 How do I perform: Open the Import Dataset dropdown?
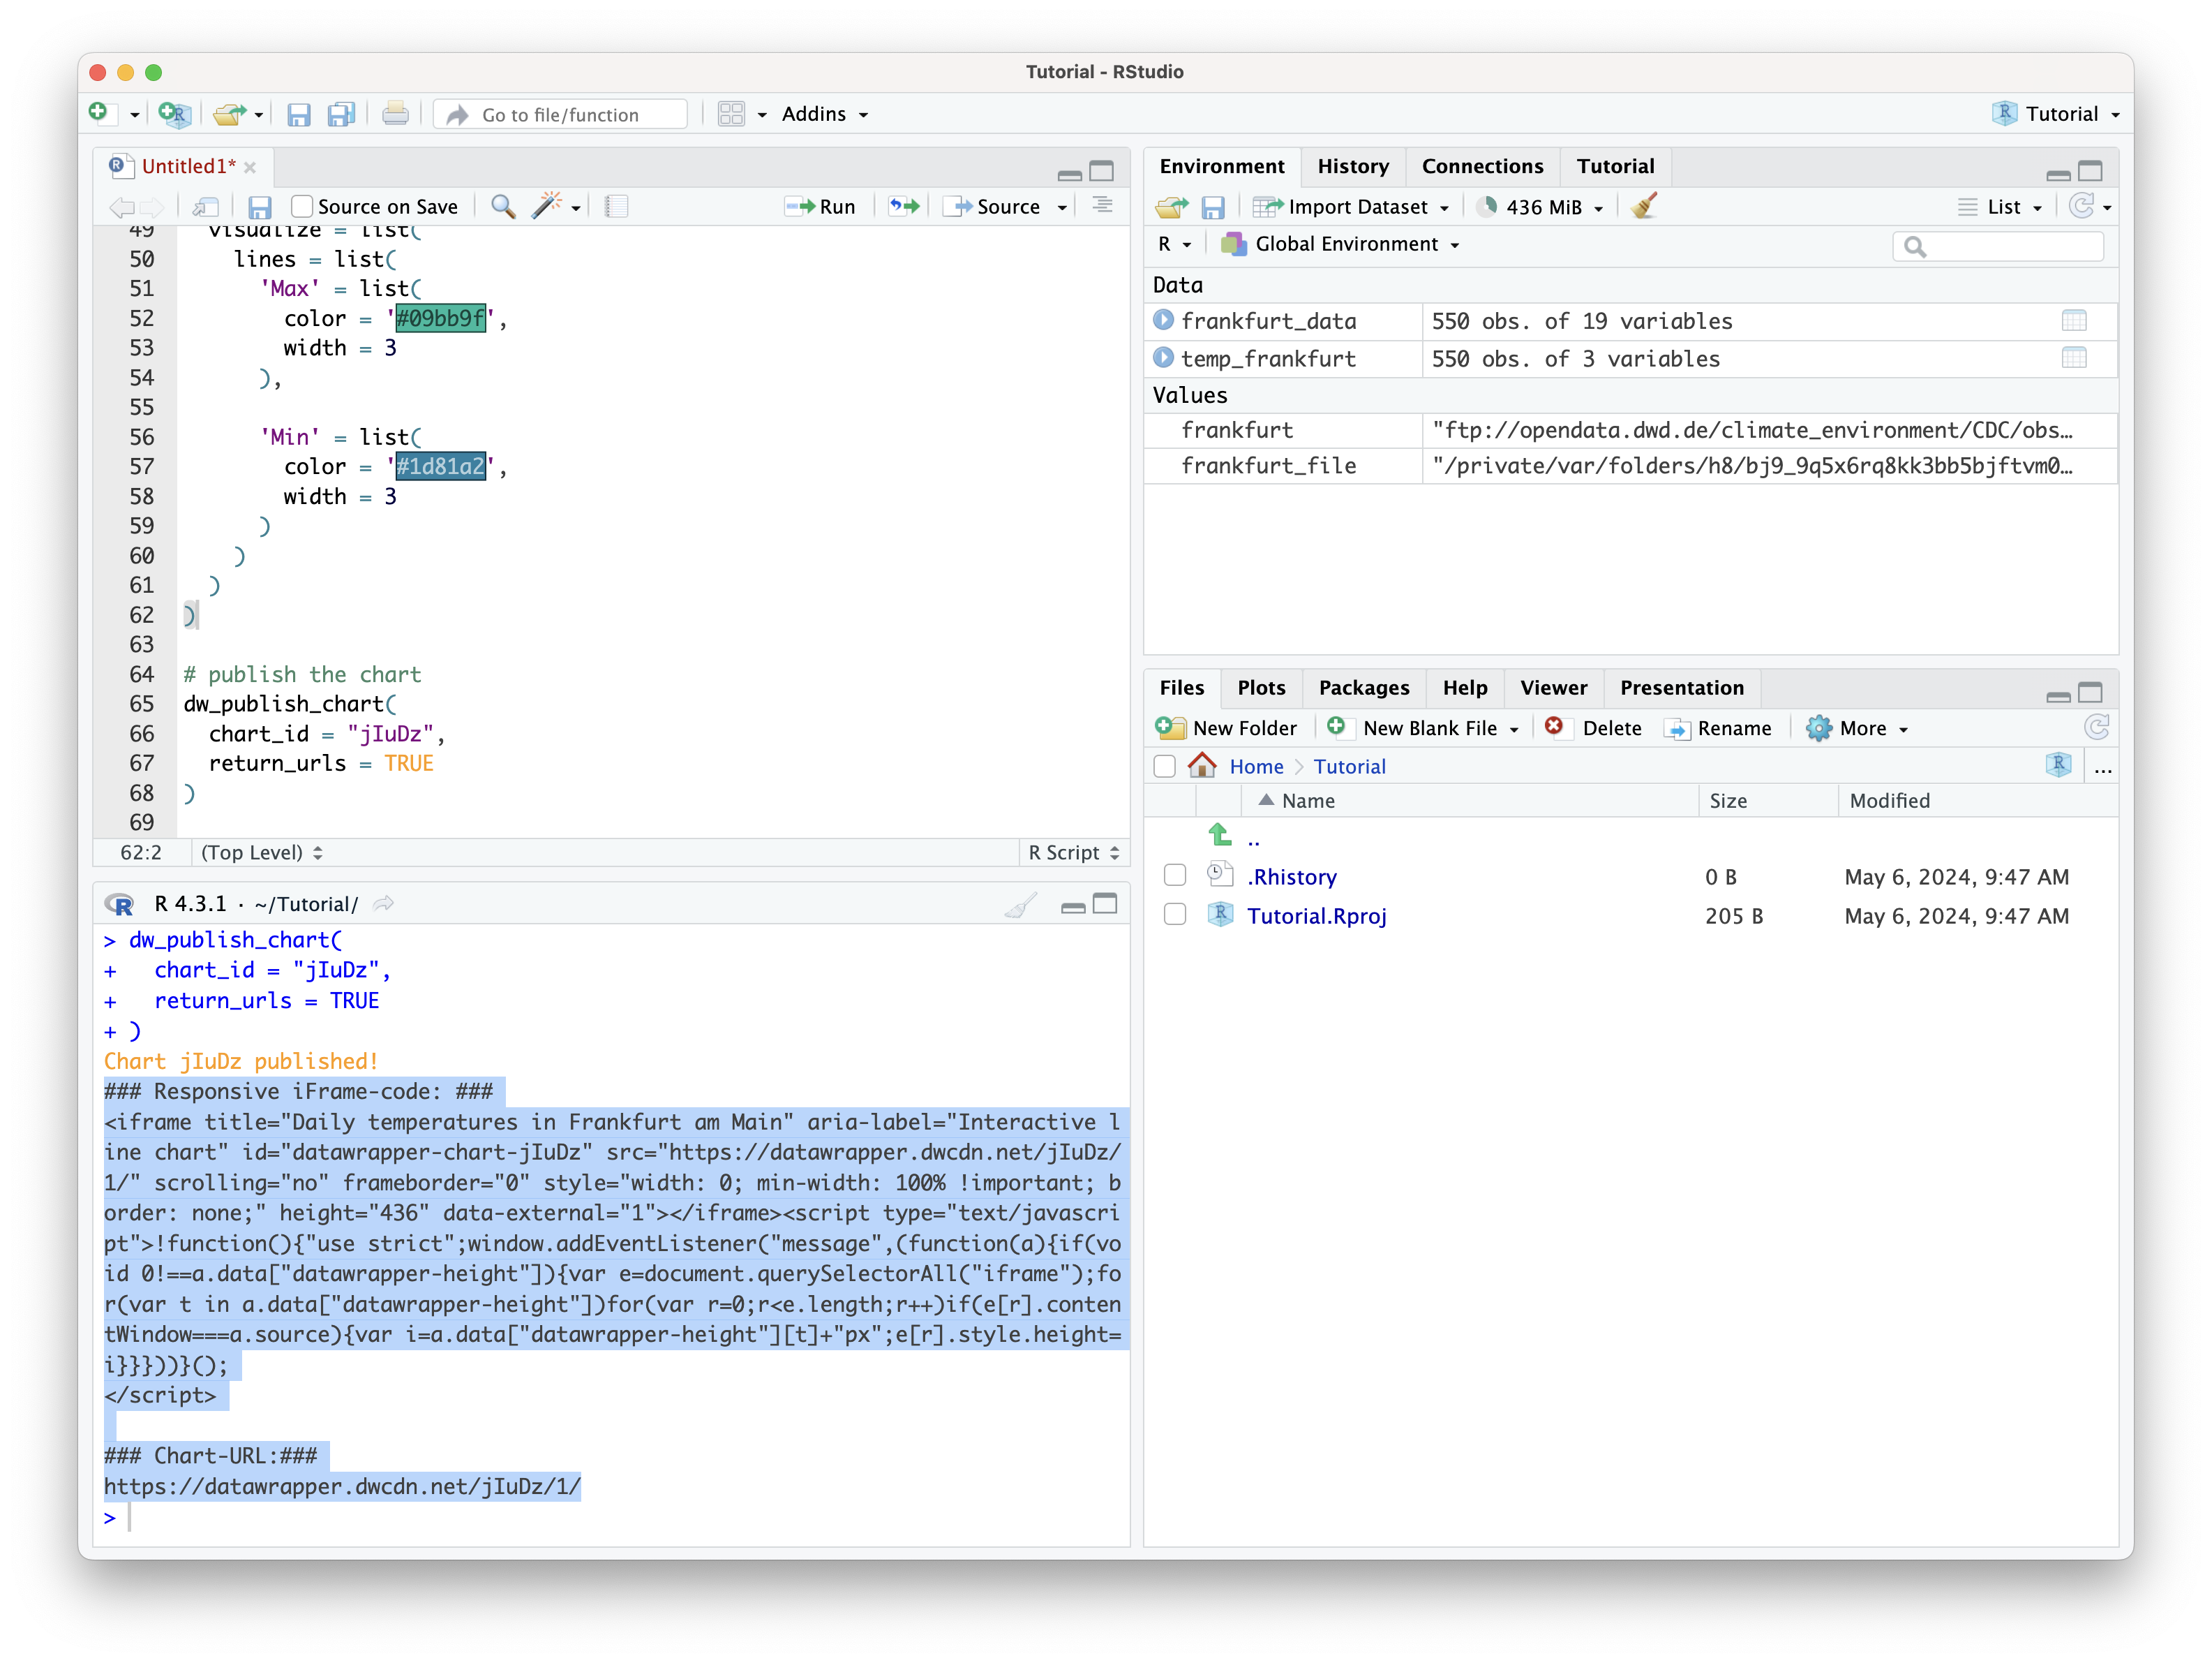(1352, 207)
